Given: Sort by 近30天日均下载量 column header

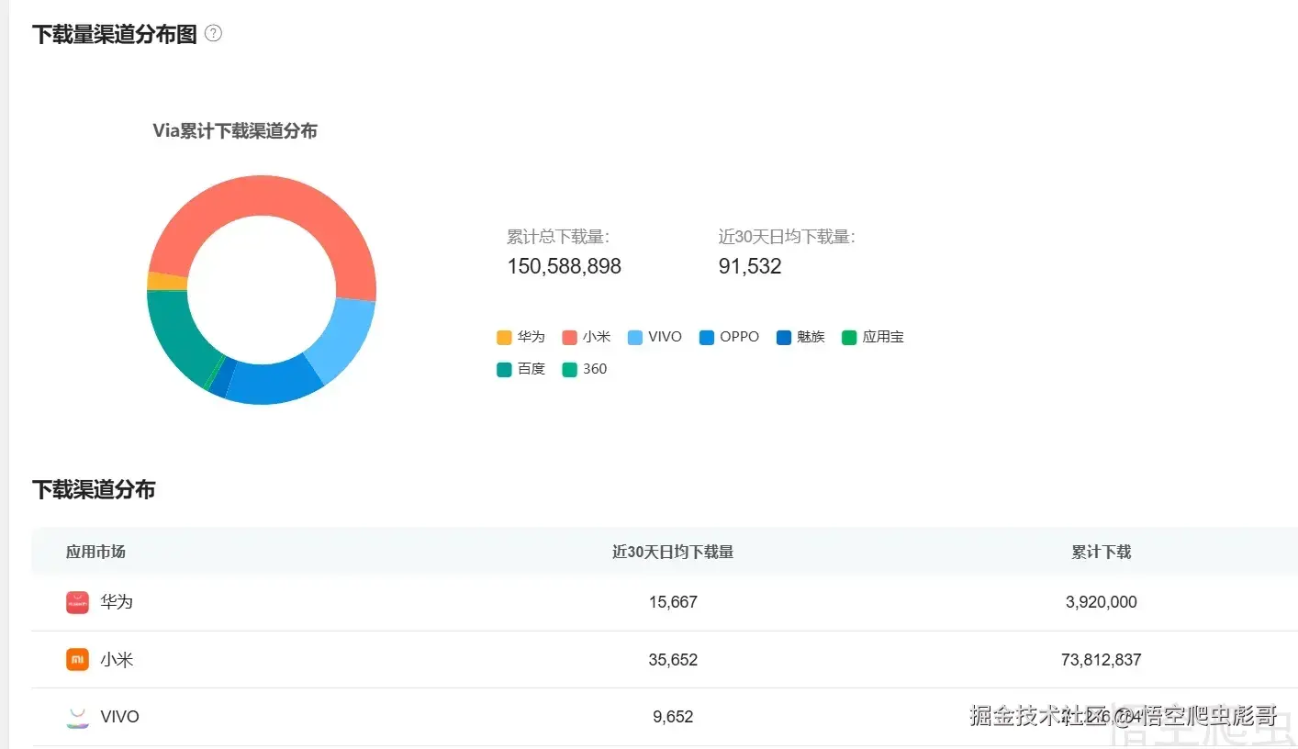Looking at the screenshot, I should coord(673,552).
